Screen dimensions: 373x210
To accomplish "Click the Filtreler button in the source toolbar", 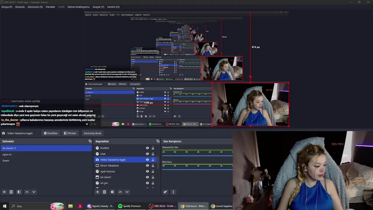I will pyautogui.click(x=70, y=133).
